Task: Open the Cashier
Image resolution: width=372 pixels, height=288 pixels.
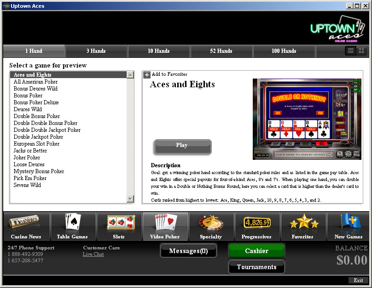Action: [256, 251]
